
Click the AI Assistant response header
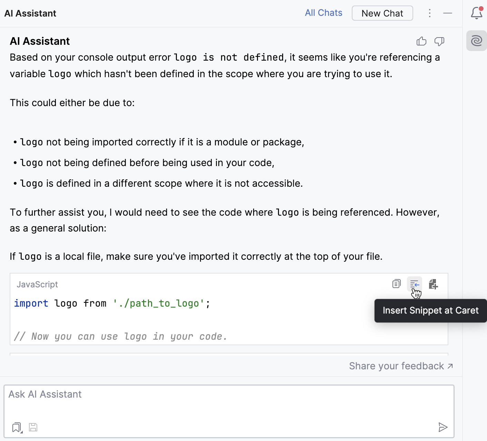pos(39,41)
